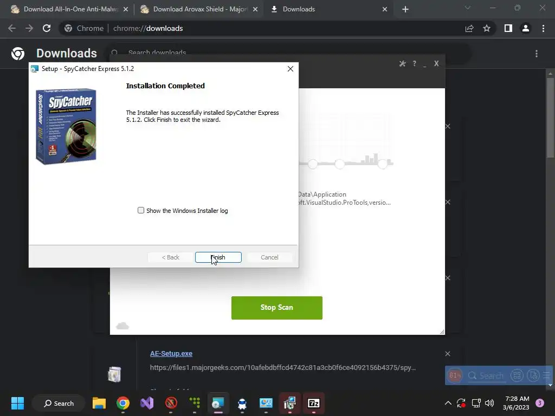Open Chrome tab search chevron
This screenshot has height=416, width=555.
(468, 8)
